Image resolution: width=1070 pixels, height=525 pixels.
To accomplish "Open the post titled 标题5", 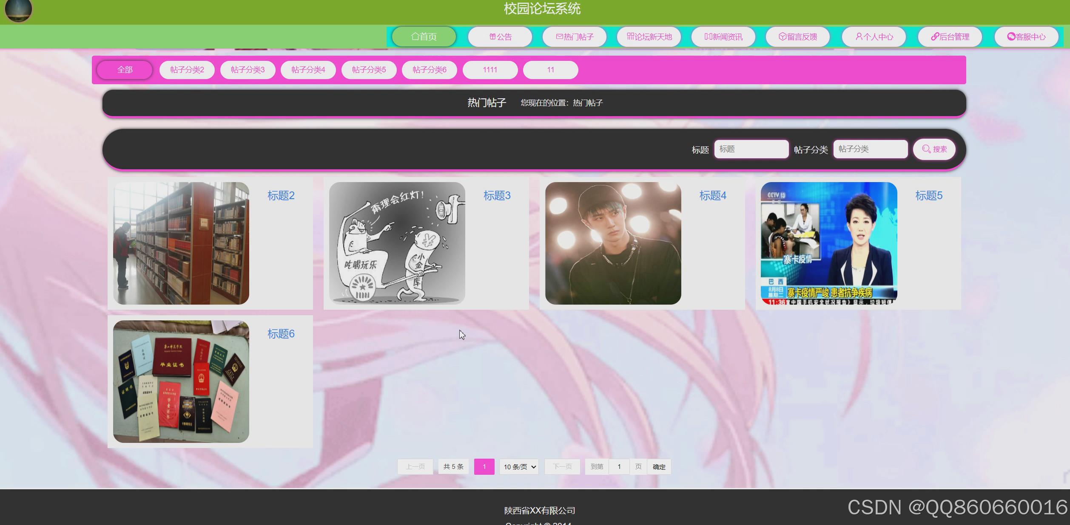I will (x=929, y=195).
